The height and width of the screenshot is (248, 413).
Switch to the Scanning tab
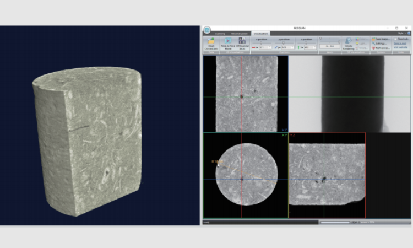220,33
